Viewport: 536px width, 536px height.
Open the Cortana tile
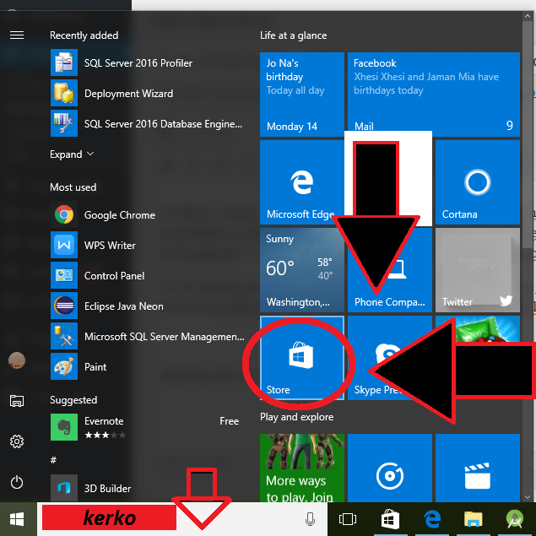pyautogui.click(x=477, y=181)
